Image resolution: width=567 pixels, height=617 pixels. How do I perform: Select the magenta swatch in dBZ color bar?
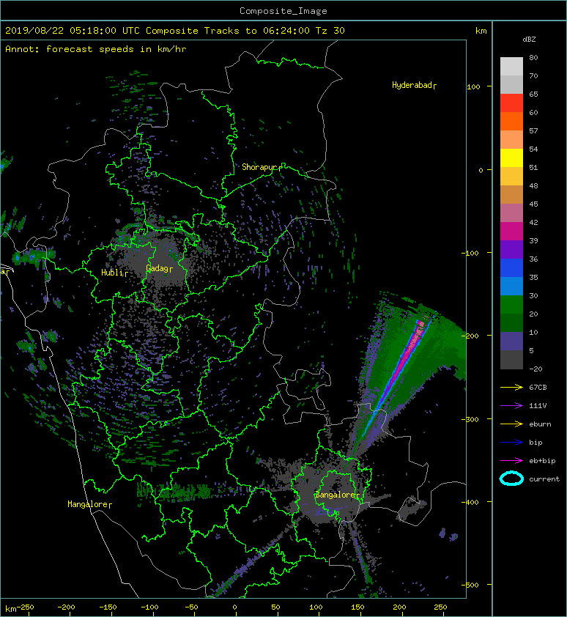511,231
